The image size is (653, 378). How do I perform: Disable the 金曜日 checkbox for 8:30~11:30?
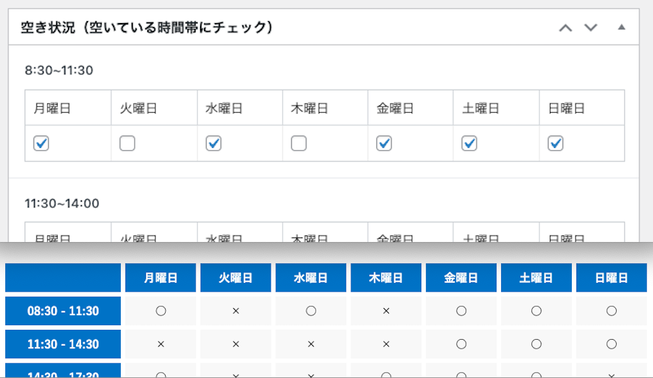[384, 143]
